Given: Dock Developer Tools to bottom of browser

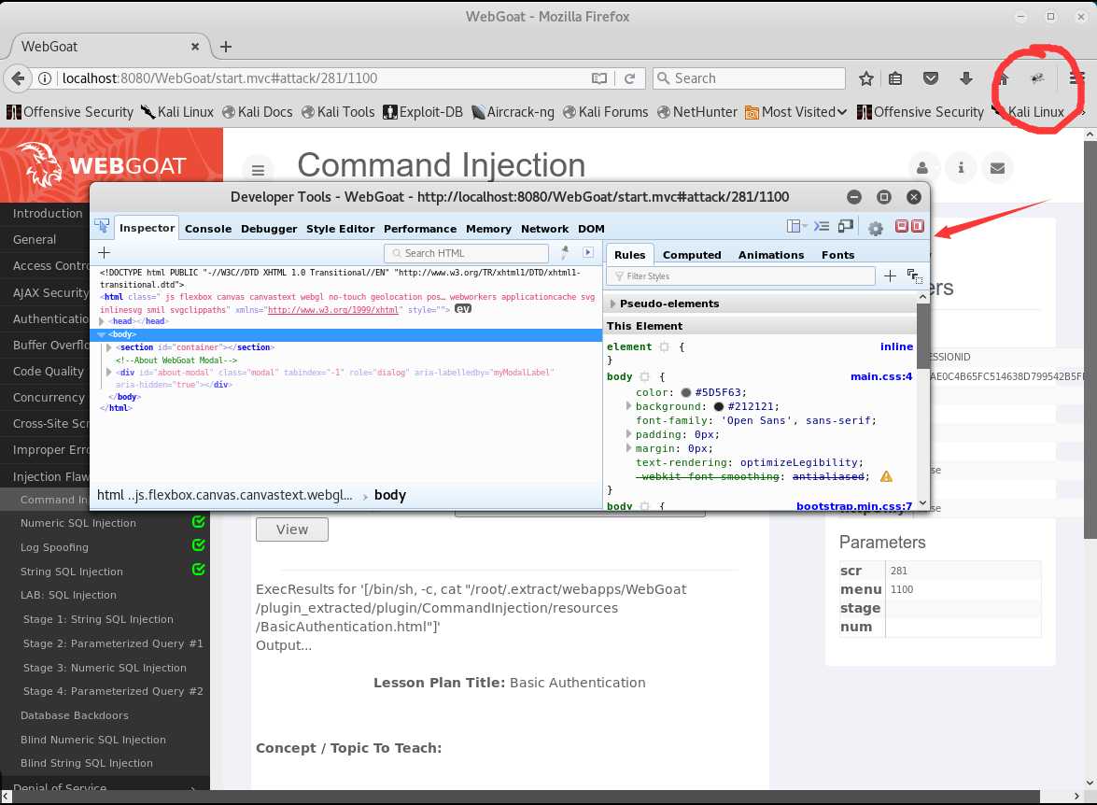Looking at the screenshot, I should 902,226.
